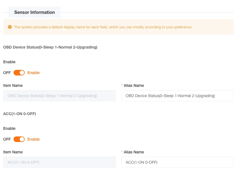Click inside the ACC Alias Name input field
235x175 pixels.
[x=177, y=162]
